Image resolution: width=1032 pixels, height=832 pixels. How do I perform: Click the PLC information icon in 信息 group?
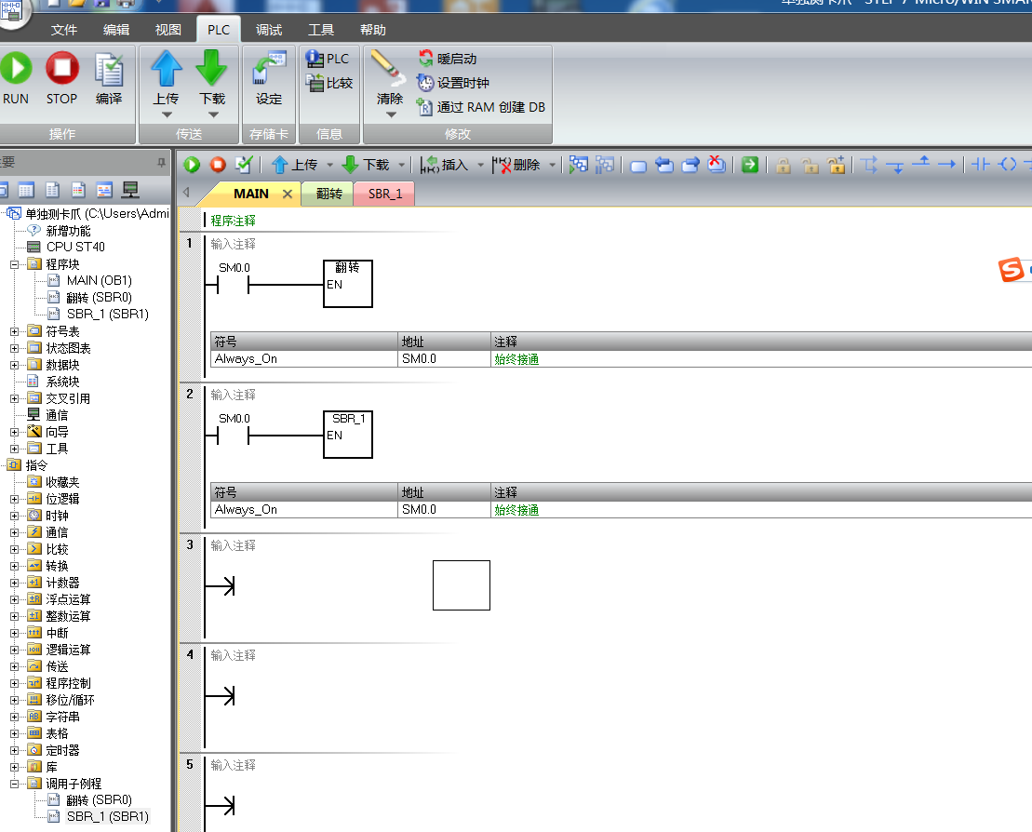pos(315,59)
